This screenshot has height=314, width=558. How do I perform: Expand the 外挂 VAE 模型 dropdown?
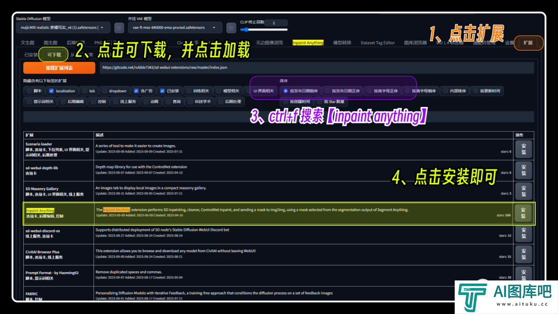pyautogui.click(x=175, y=28)
